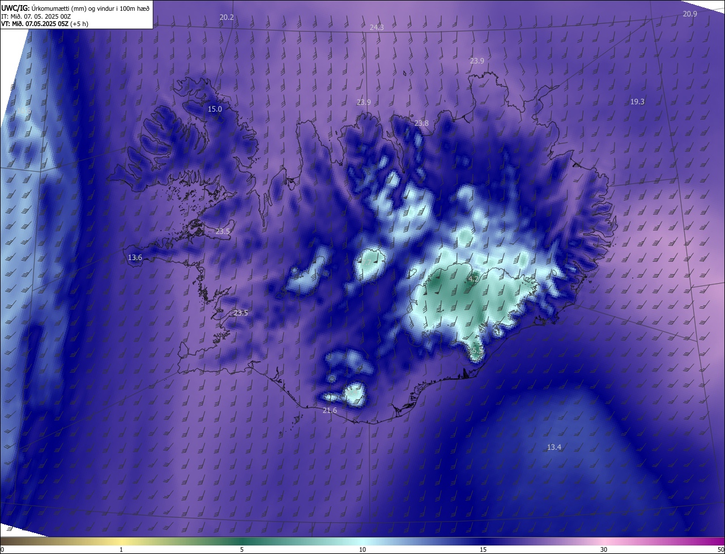This screenshot has height=554, width=725.
Task: Click the 20.2 value on the map
Action: [x=227, y=18]
